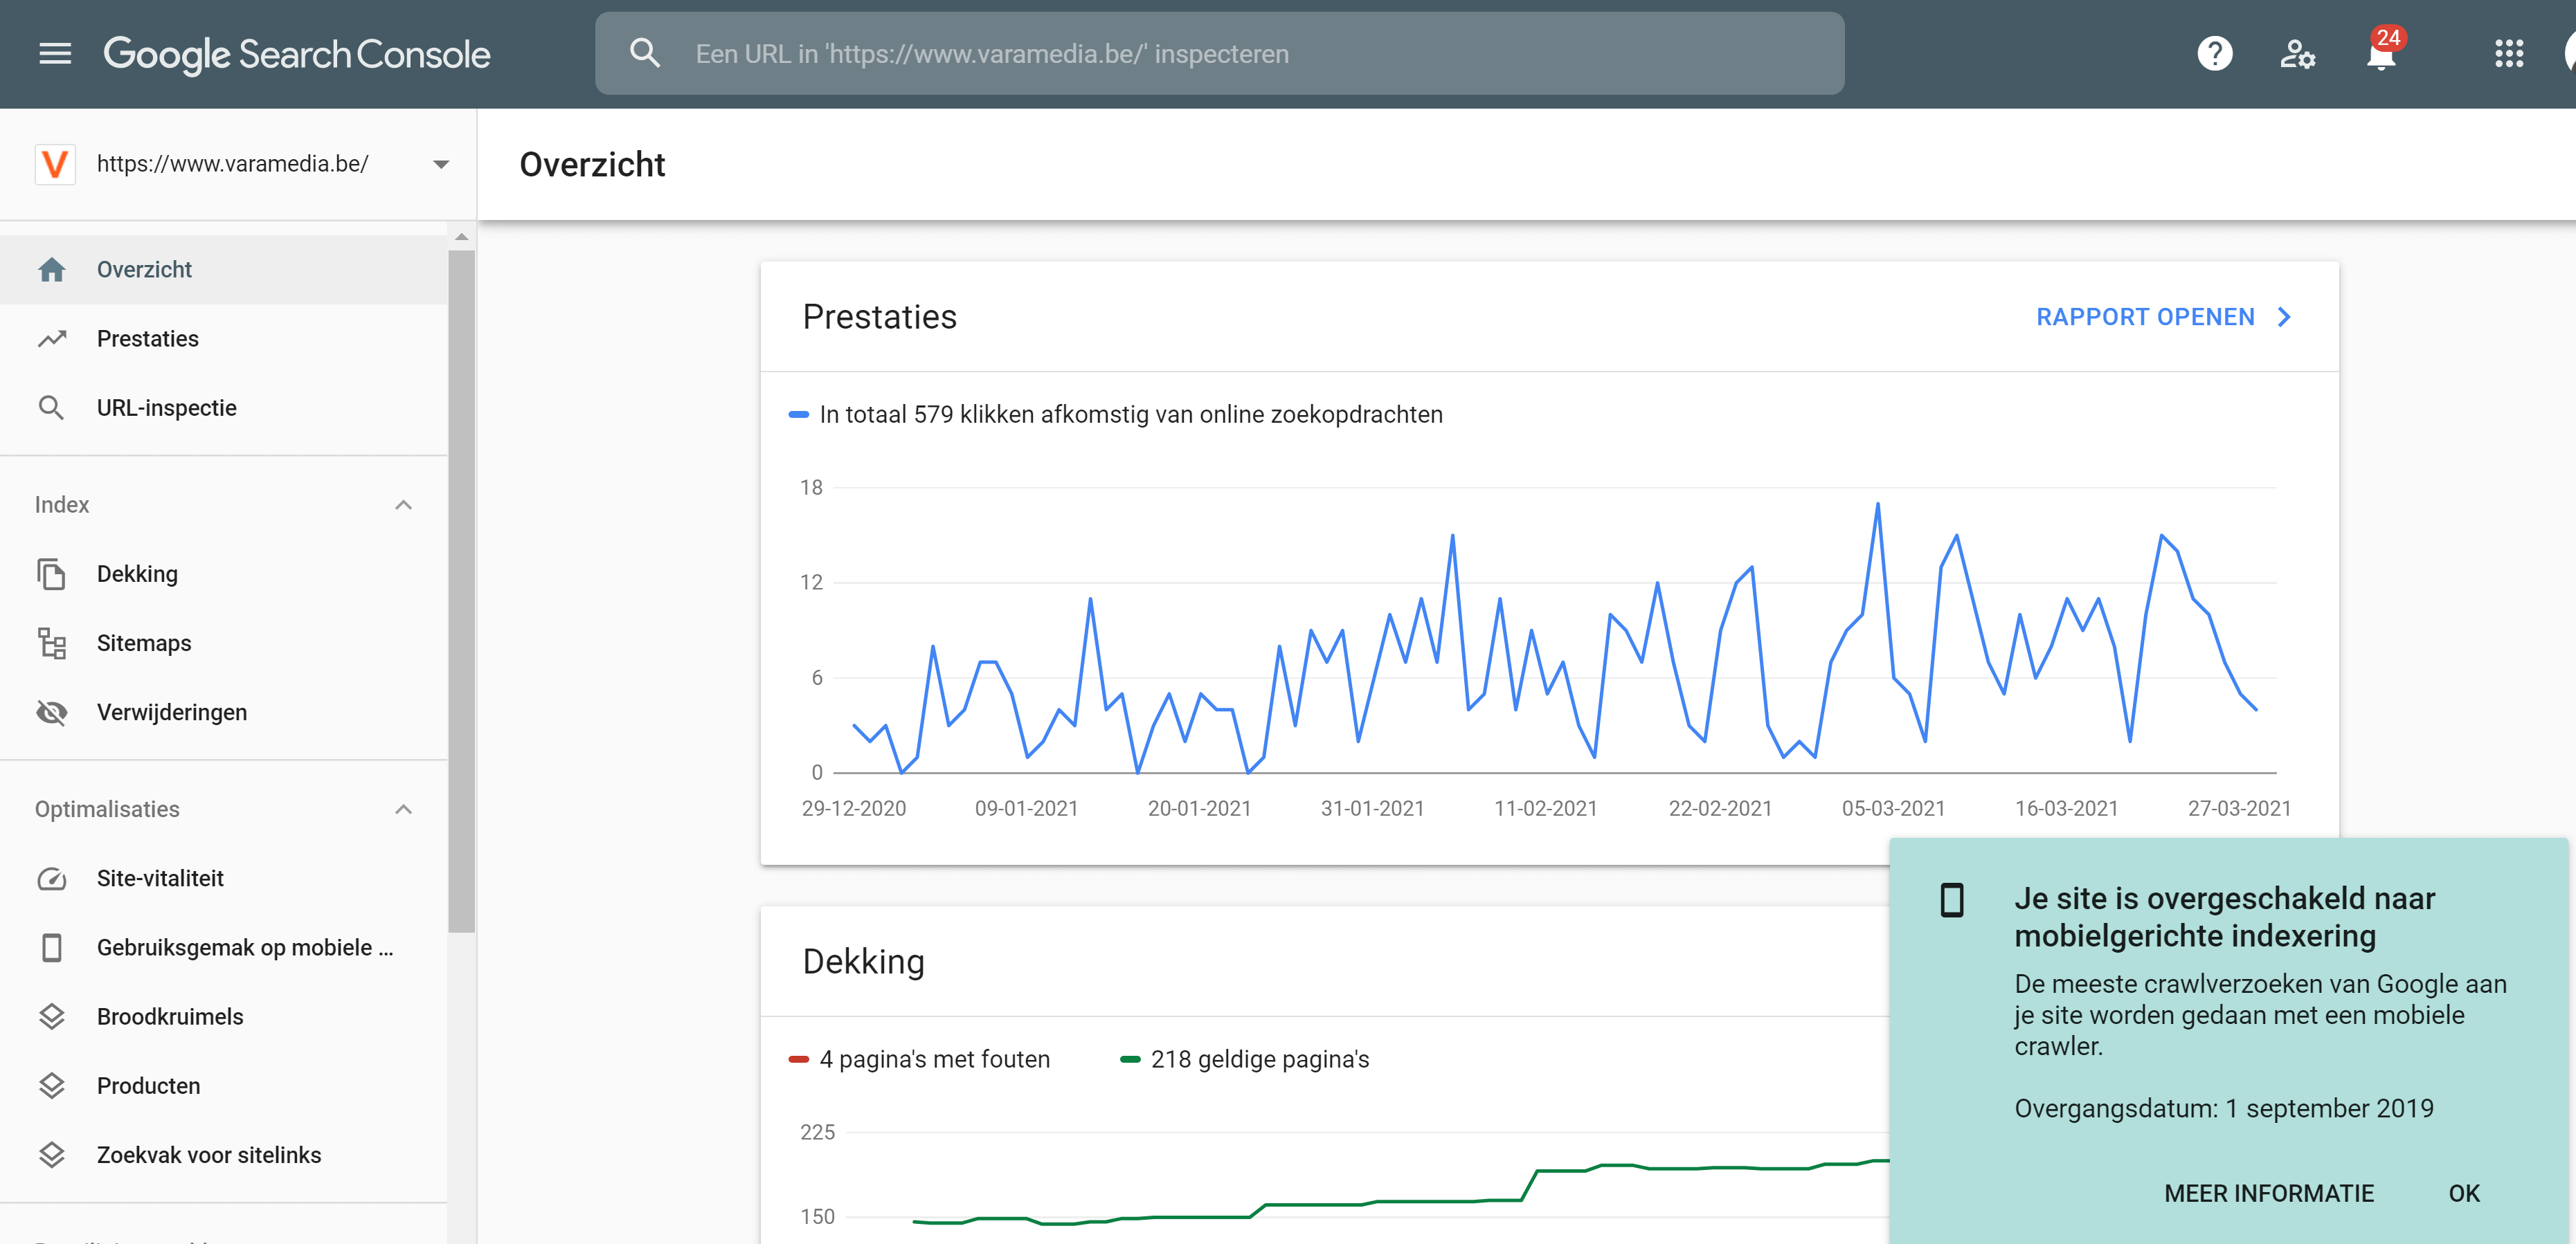Image resolution: width=2576 pixels, height=1244 pixels.
Task: Click the arrow beside Rapport openen
Action: (x=2284, y=317)
